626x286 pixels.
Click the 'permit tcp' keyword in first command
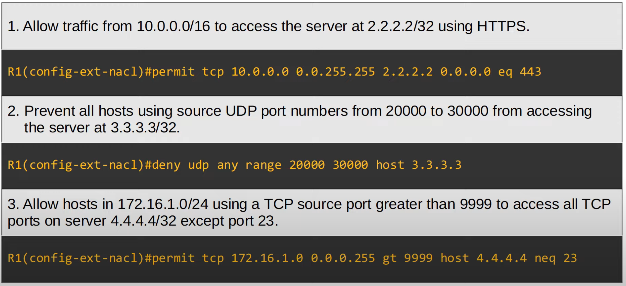188,72
